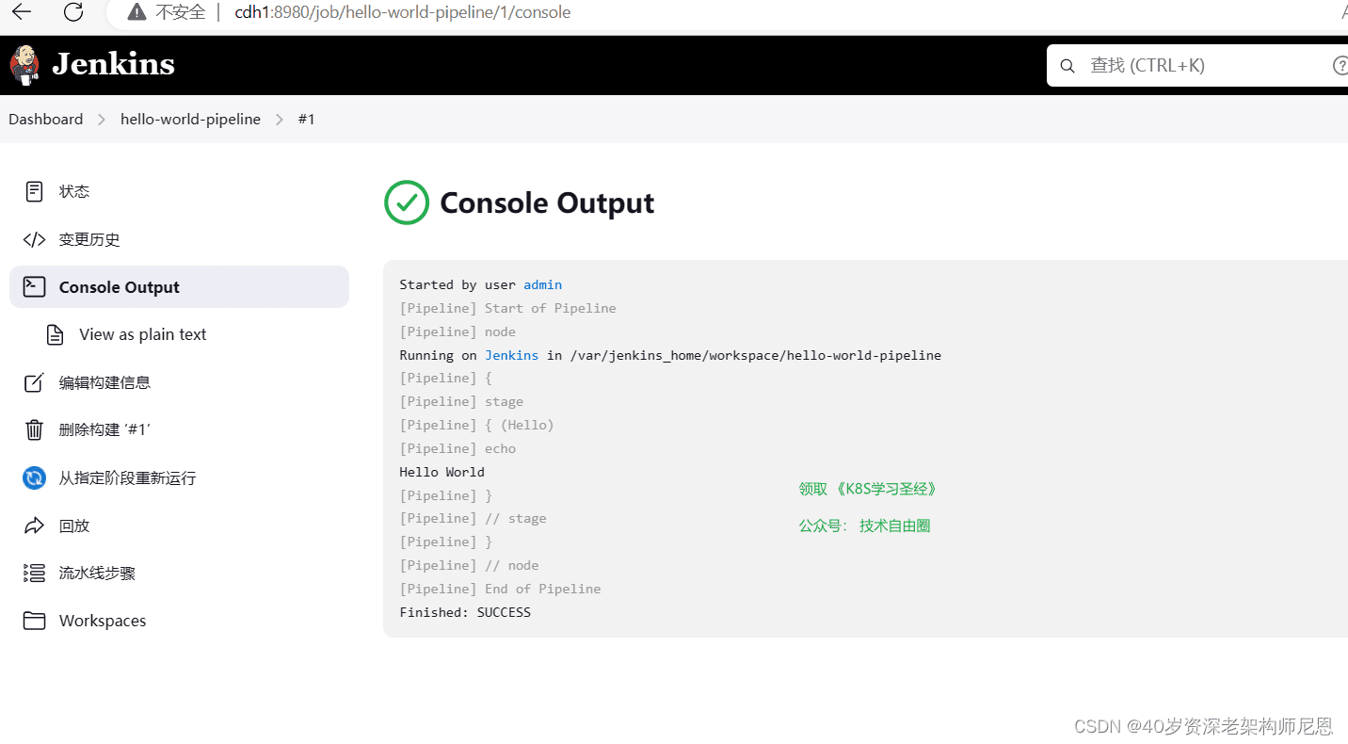Click the admin user link
This screenshot has height=744, width=1348.
coord(543,284)
